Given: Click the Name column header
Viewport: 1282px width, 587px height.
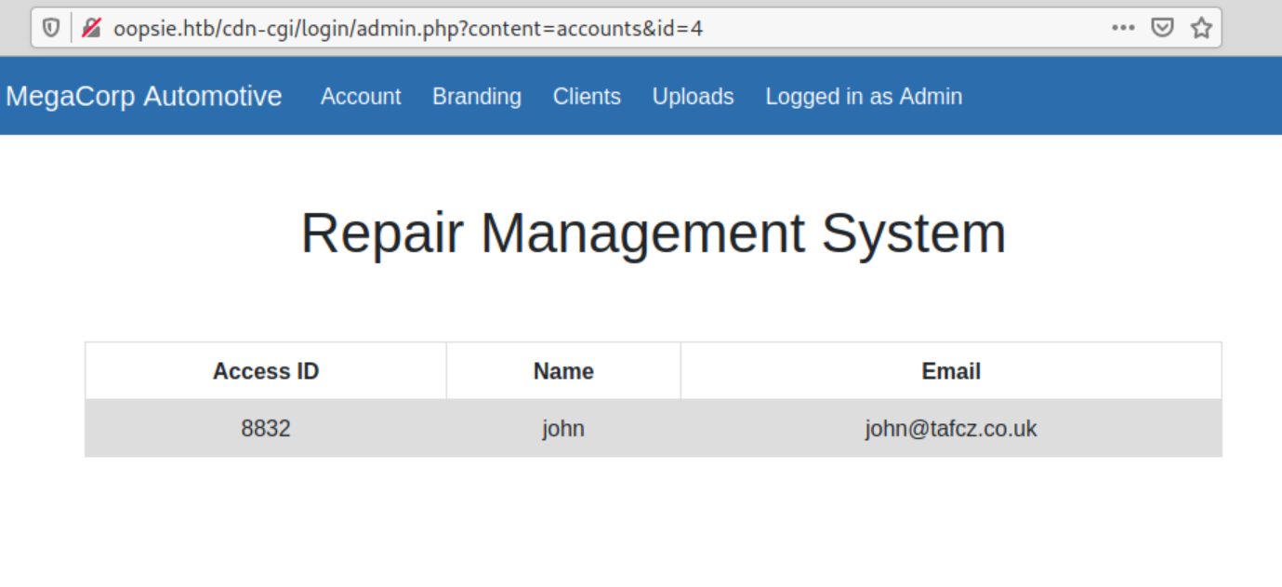Looking at the screenshot, I should click(563, 371).
